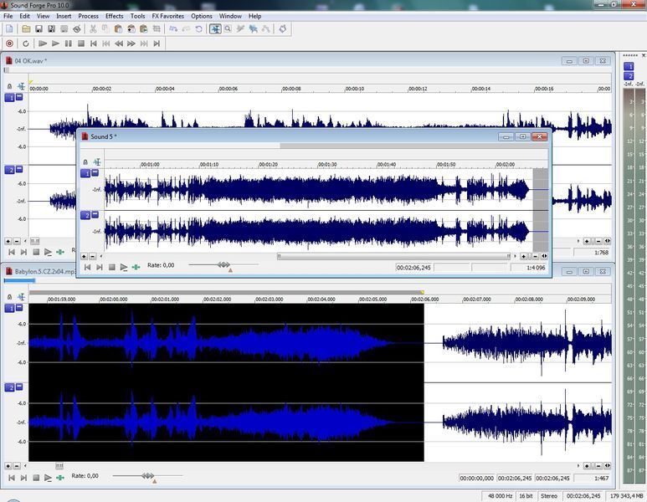The width and height of the screenshot is (647, 502).
Task: Click Play All in the main transport bar
Action: click(43, 44)
